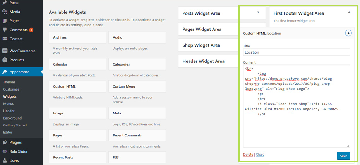This screenshot has height=165, width=360.
Task: Go to Customize submenu
Action: [x=11, y=89]
